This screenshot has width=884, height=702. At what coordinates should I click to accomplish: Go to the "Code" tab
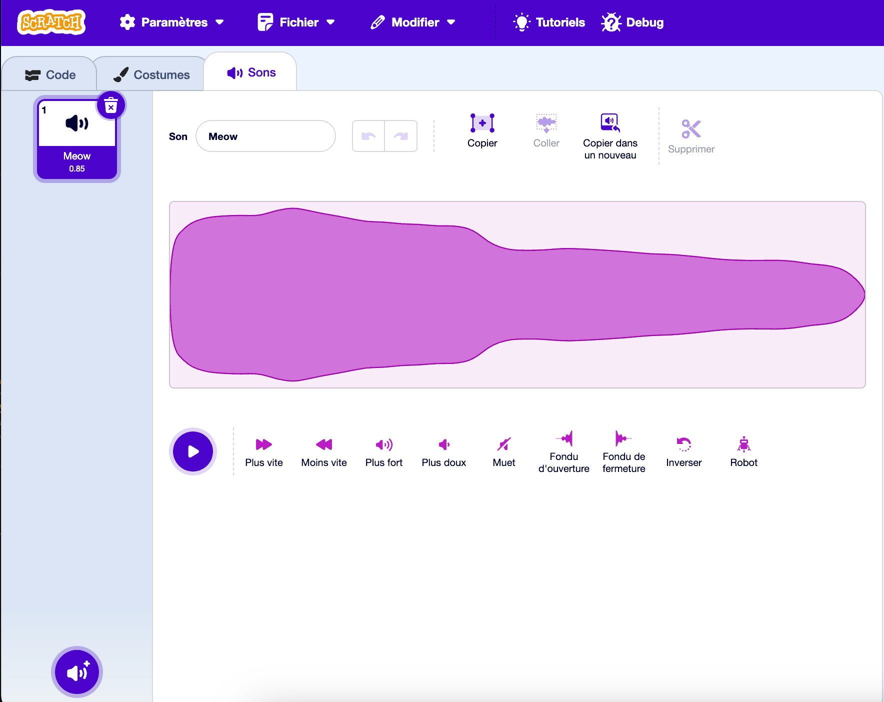tap(49, 74)
